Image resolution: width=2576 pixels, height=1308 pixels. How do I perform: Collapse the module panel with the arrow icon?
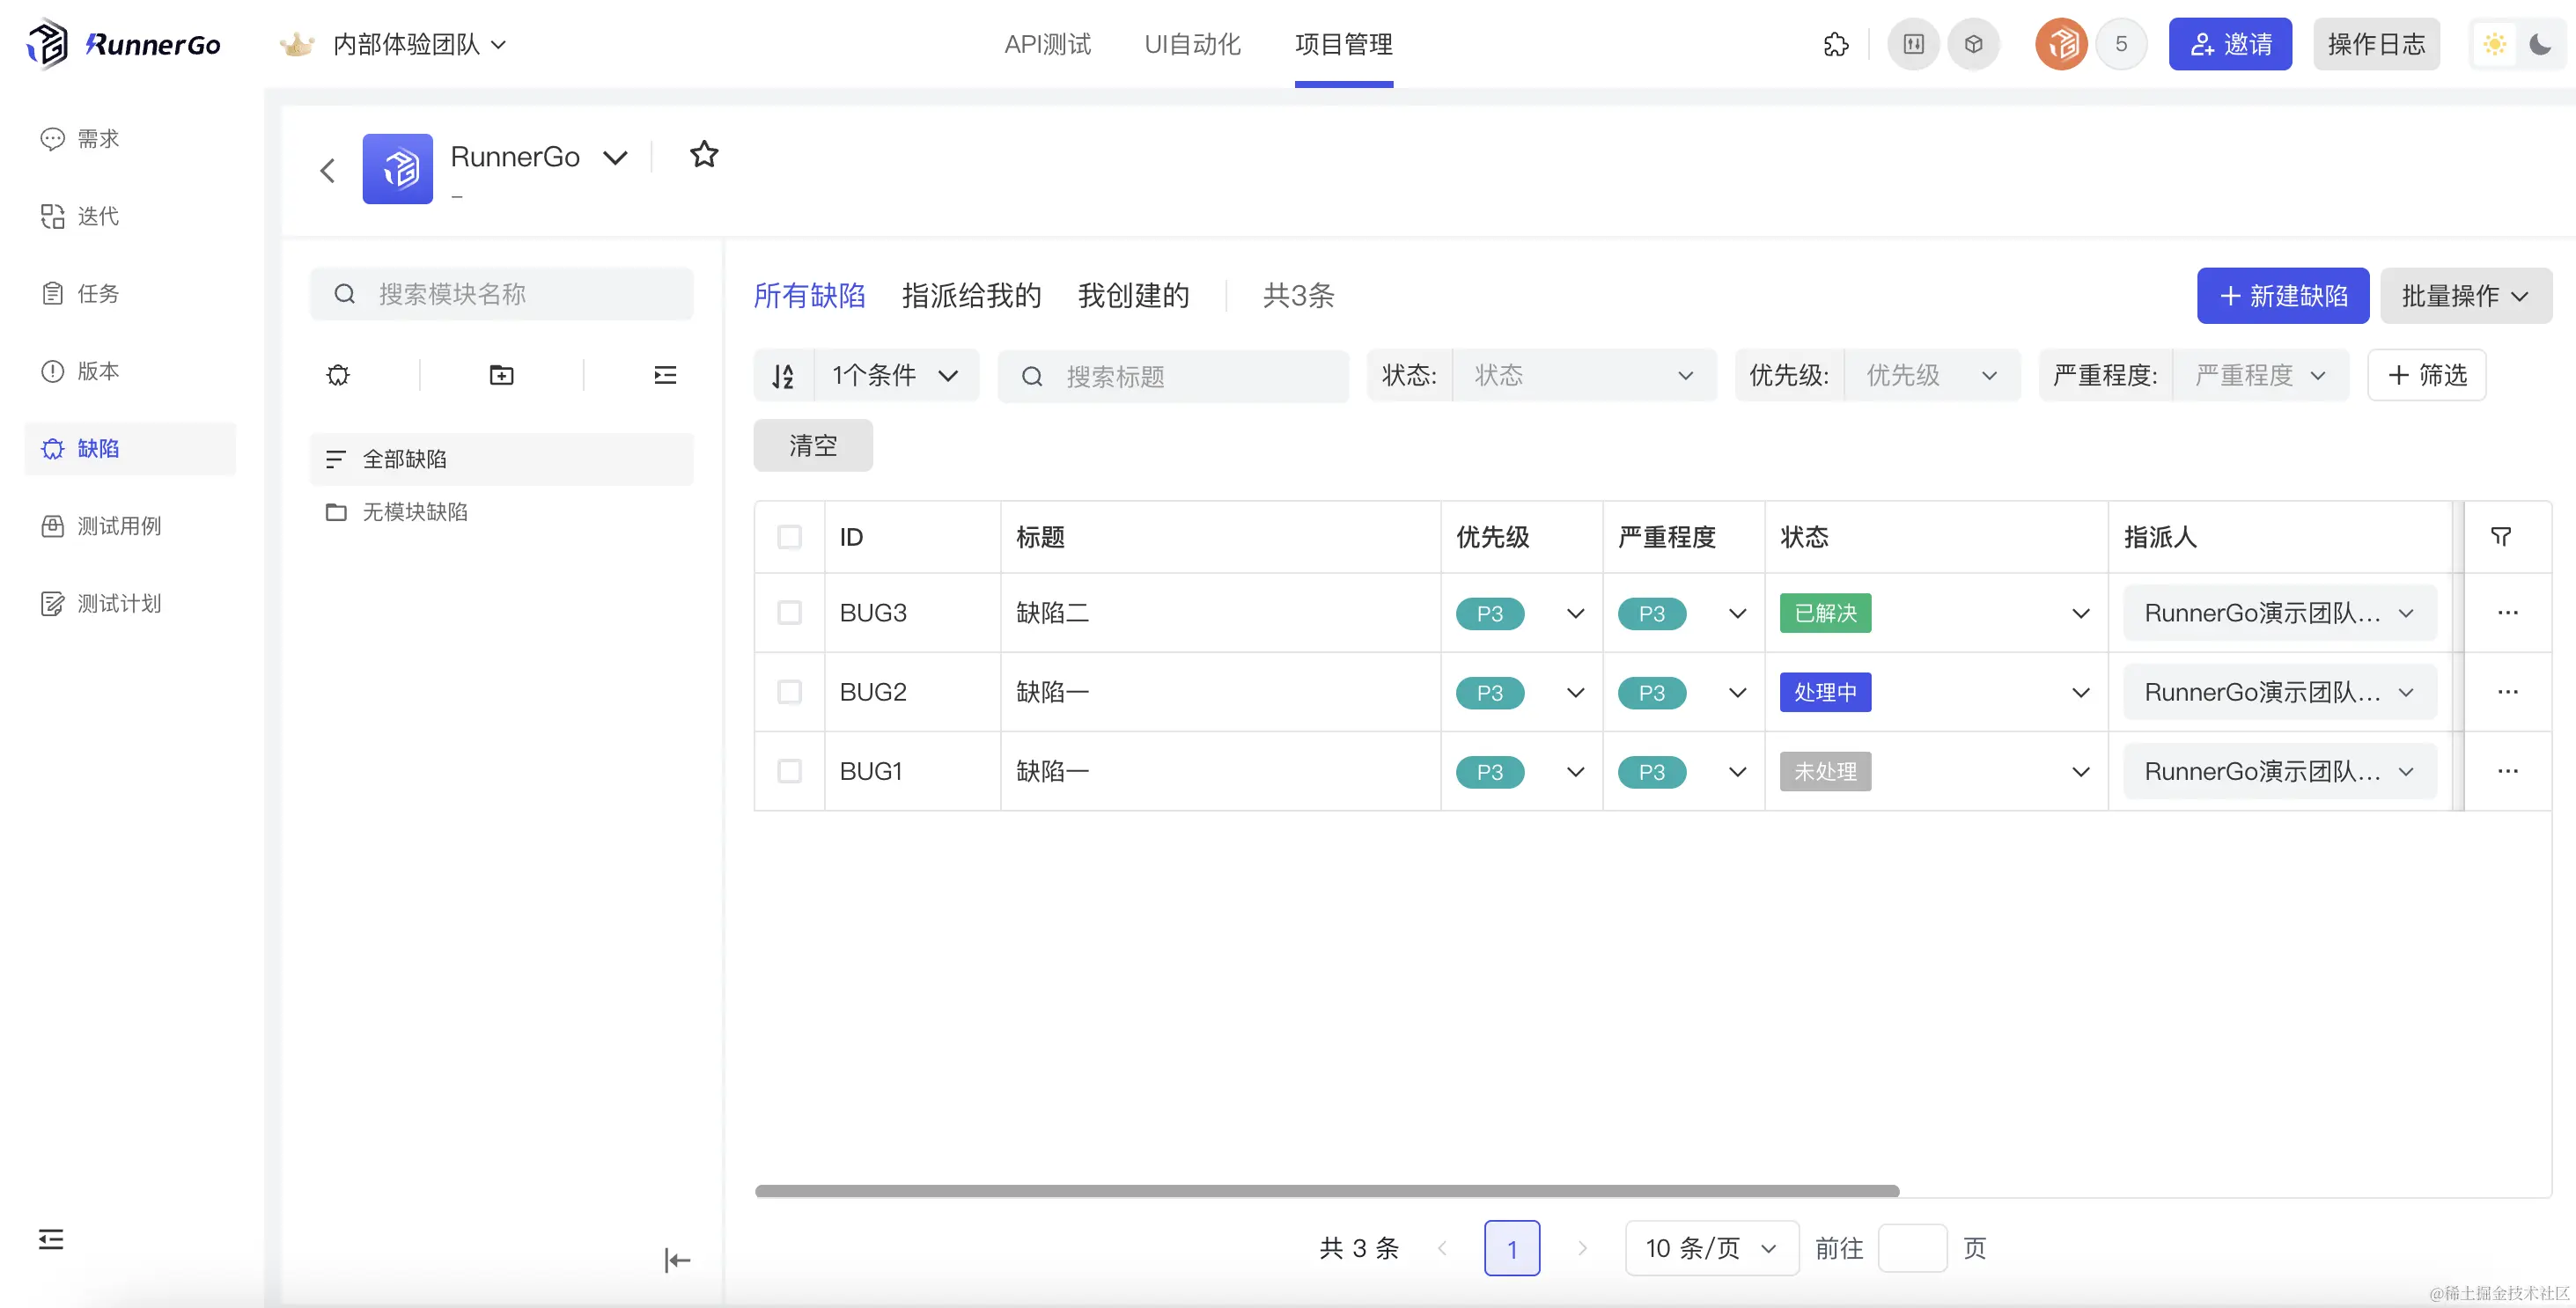click(677, 1260)
